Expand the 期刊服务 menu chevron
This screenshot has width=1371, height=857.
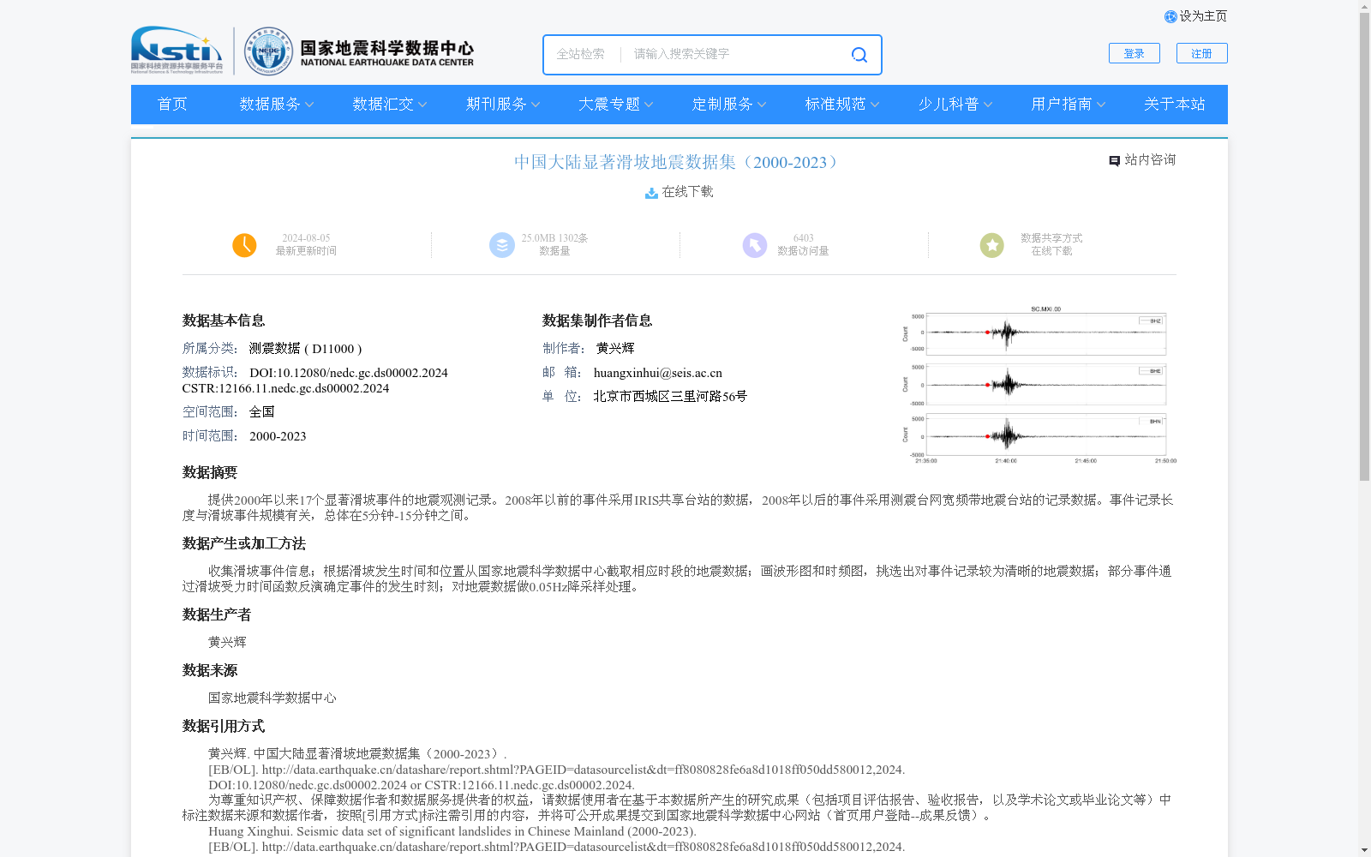[x=536, y=105]
